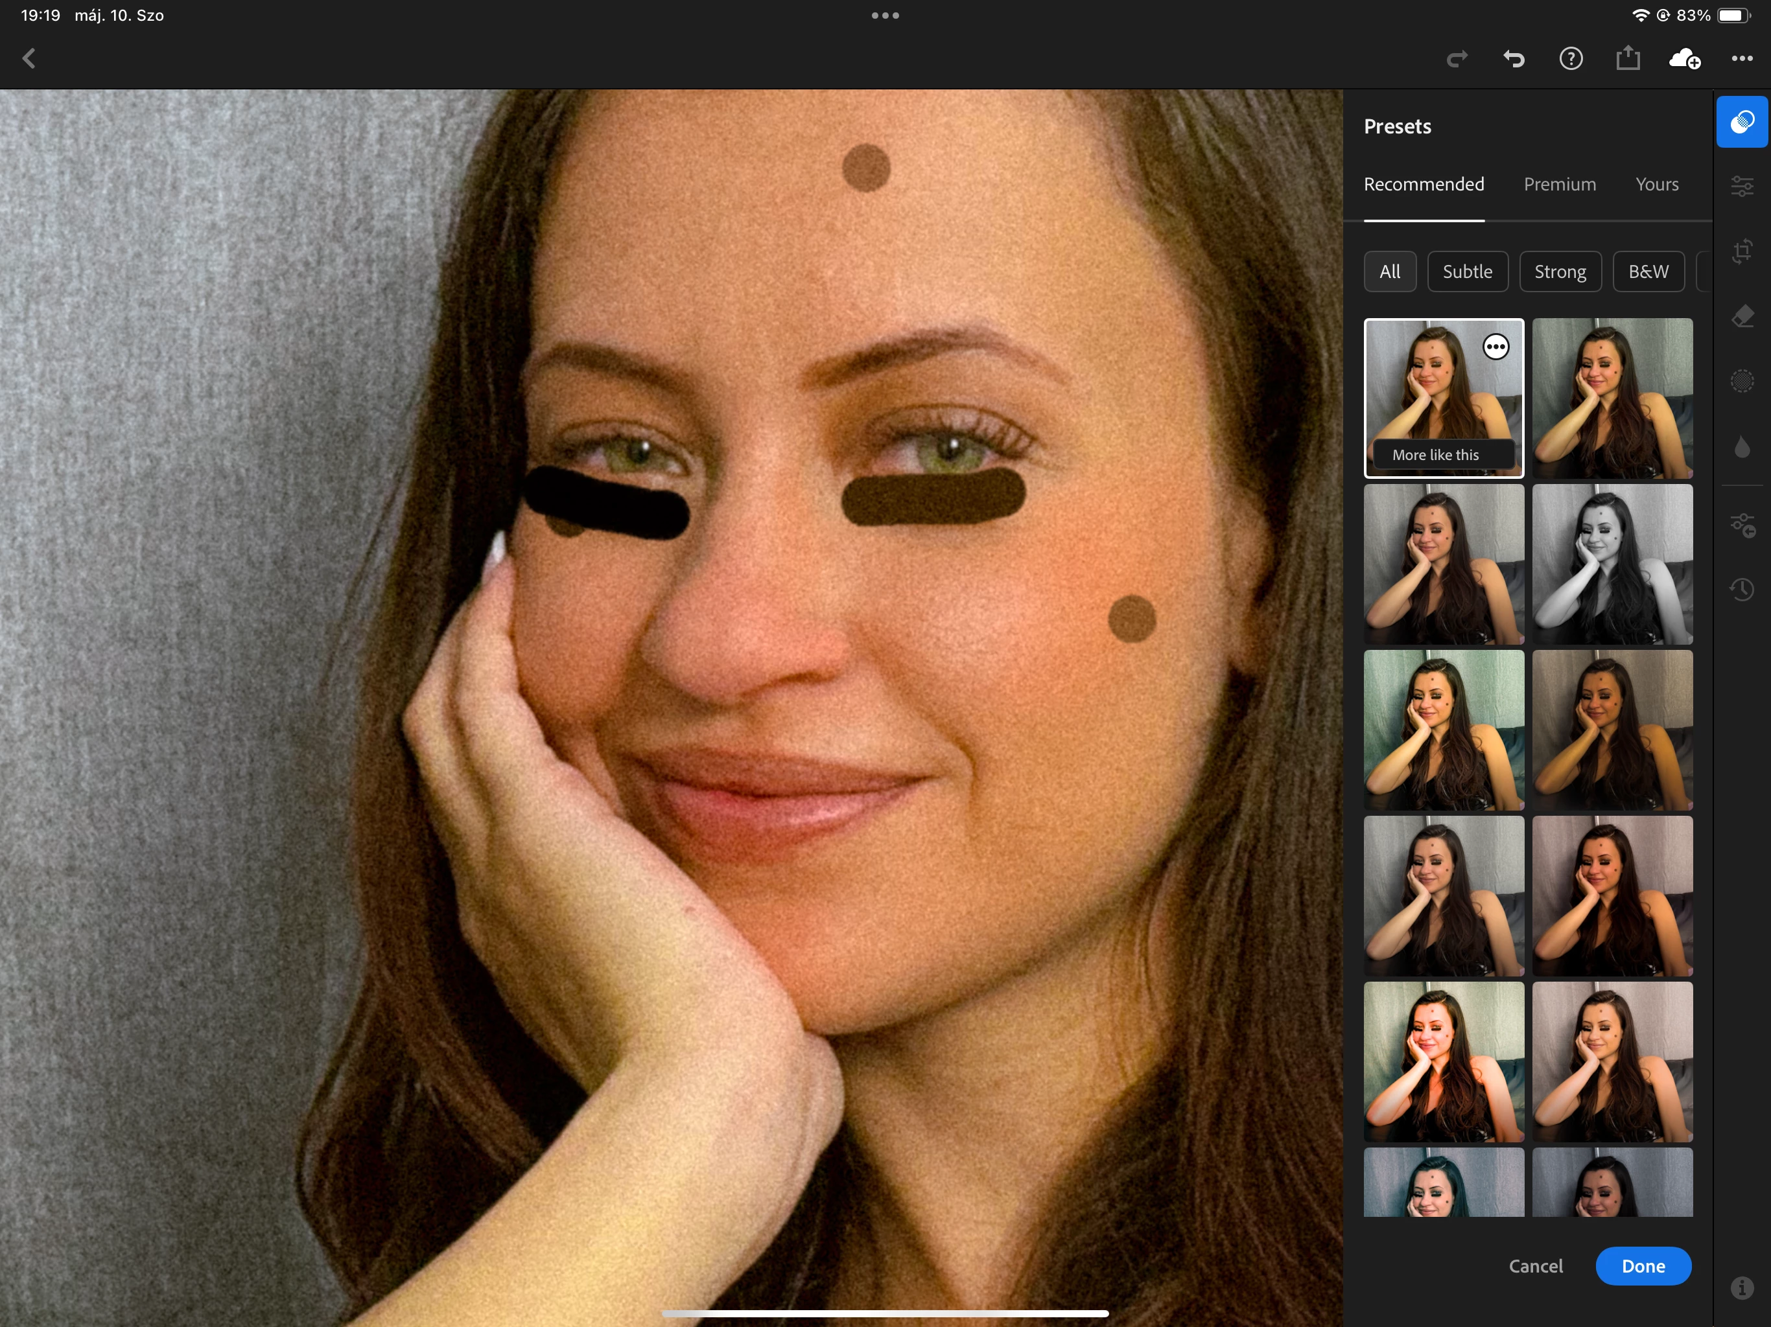This screenshot has width=1771, height=1327.
Task: Open the Versions history icon
Action: [1741, 591]
